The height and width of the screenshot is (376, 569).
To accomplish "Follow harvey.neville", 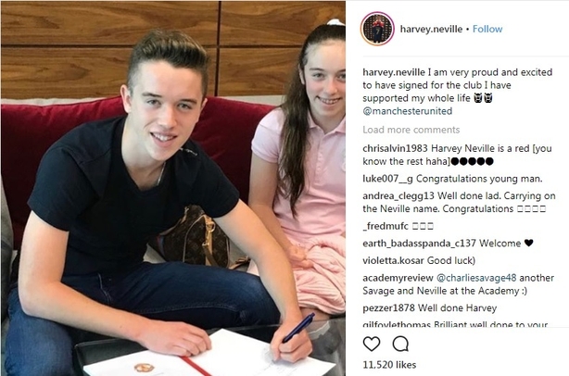I will tap(487, 29).
